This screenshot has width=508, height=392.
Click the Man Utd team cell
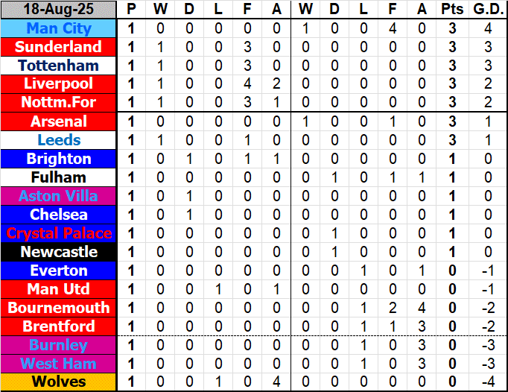point(59,289)
